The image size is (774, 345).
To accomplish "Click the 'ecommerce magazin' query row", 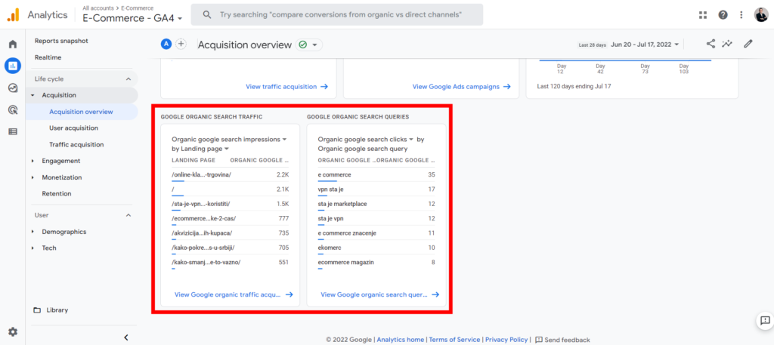I will pyautogui.click(x=376, y=263).
